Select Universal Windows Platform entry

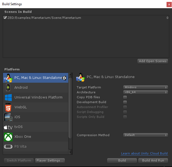pos(36,97)
